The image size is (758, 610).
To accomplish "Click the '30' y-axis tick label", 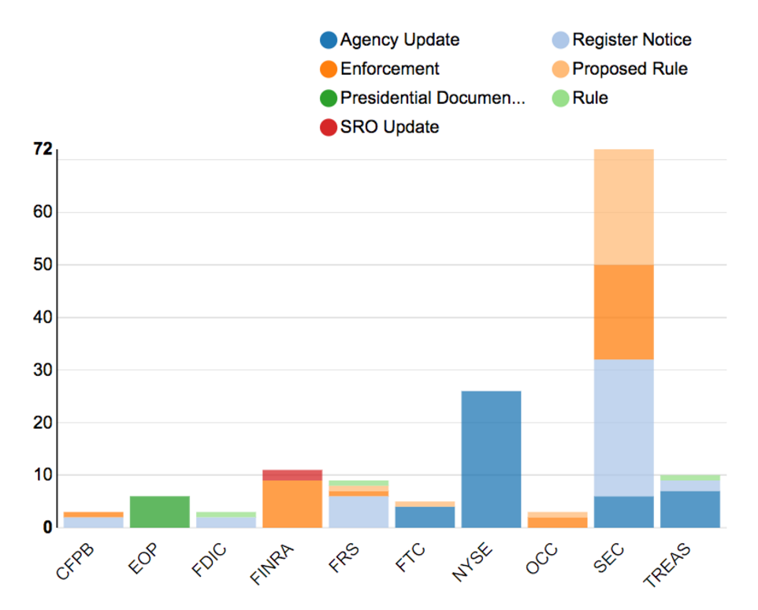I will tap(43, 370).
